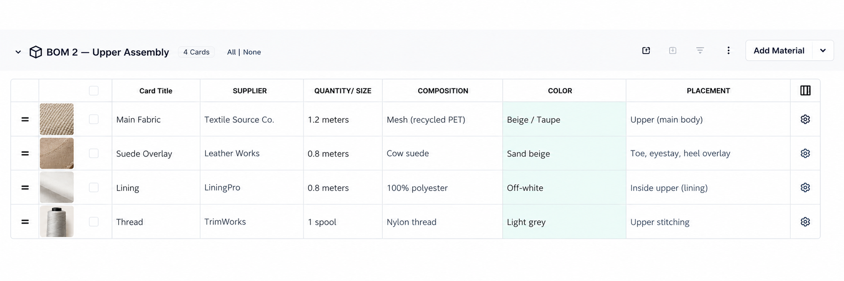Screen dimensions: 844x281
Task: Check the Thread row checkbox
Action: [x=94, y=222]
